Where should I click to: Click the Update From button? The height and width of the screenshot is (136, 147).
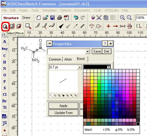pos(63,113)
